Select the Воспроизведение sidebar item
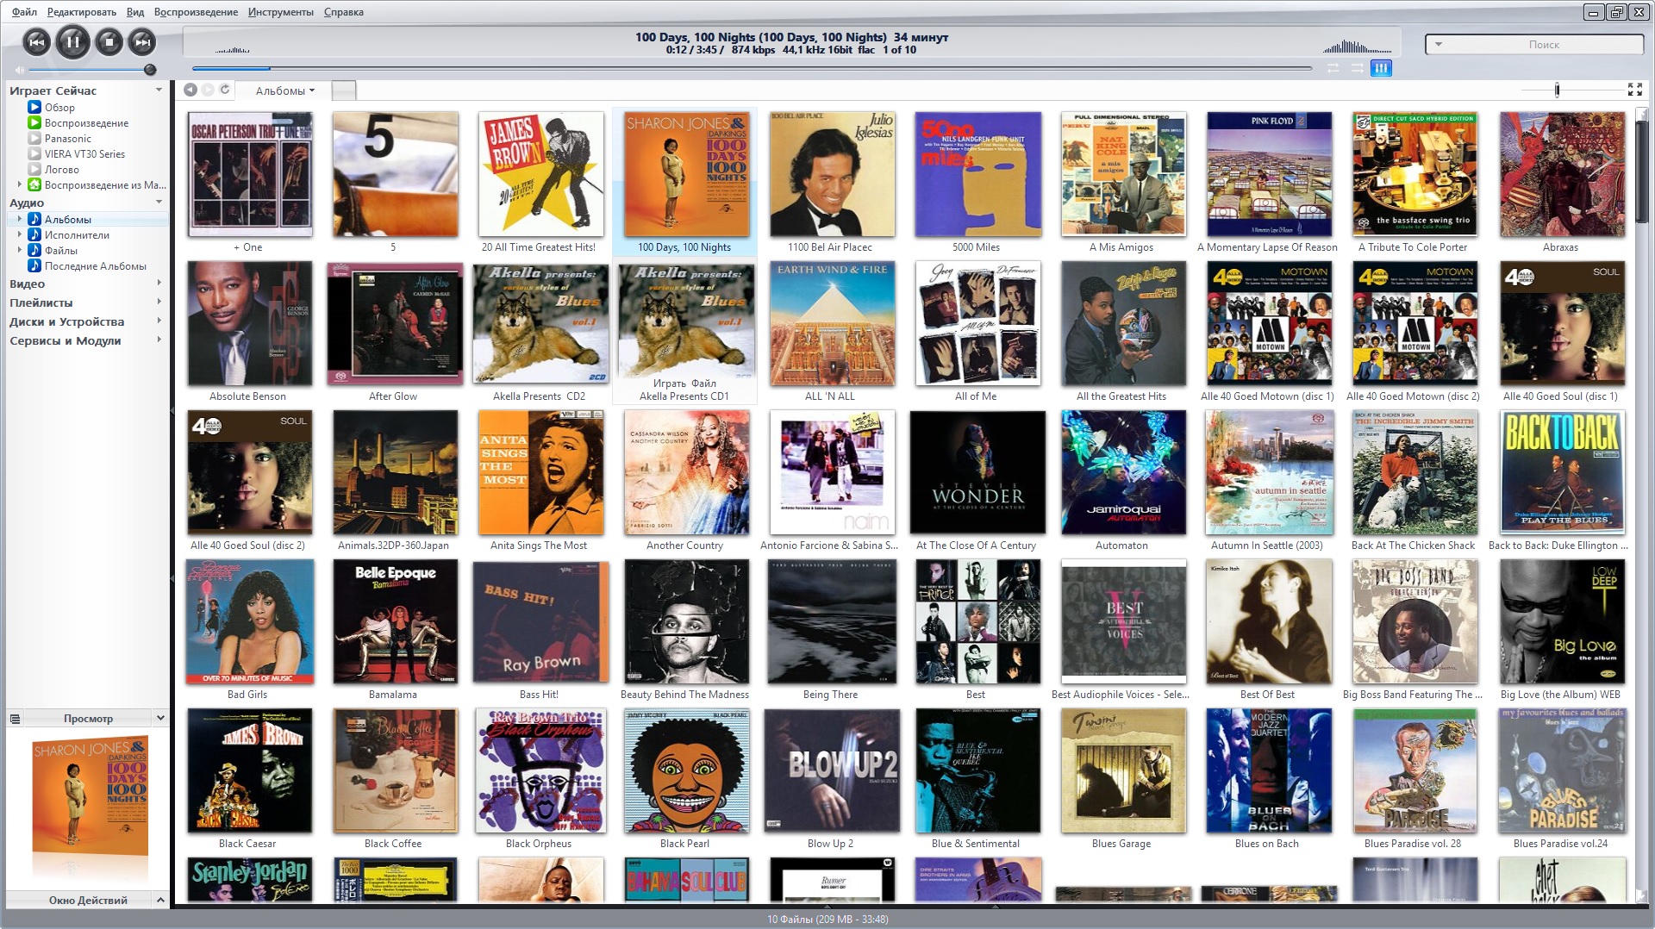Image resolution: width=1655 pixels, height=929 pixels. (86, 123)
